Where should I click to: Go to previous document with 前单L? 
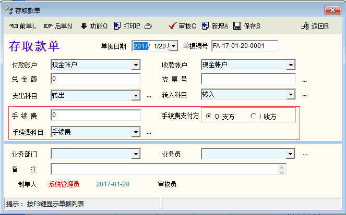(x=23, y=26)
